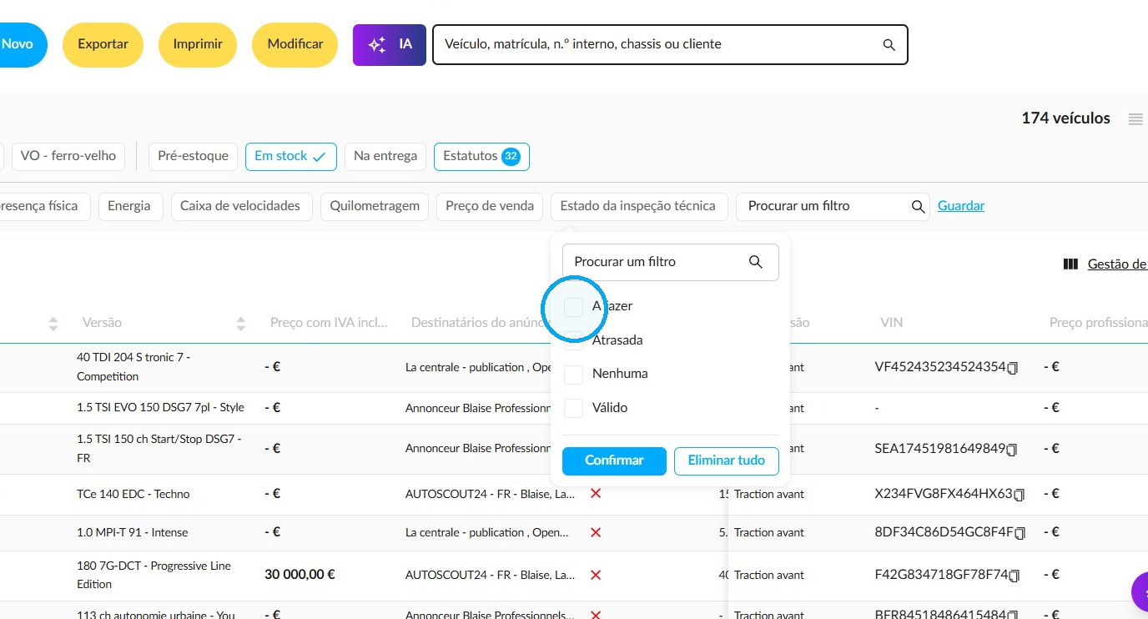This screenshot has width=1148, height=619.
Task: Click the Exportar button
Action: click(103, 44)
